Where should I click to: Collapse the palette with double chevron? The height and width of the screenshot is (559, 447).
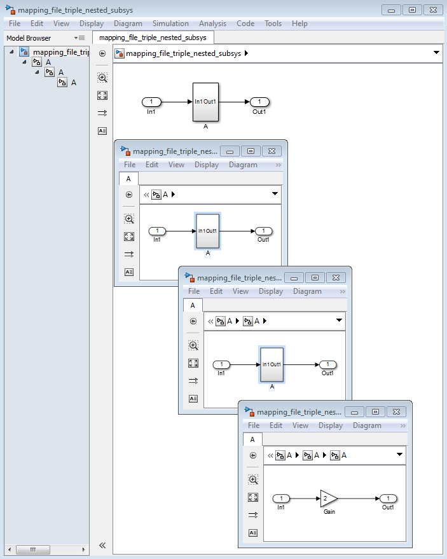[102, 545]
